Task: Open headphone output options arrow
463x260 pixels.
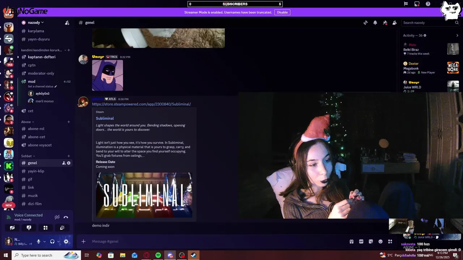Action: [58, 242]
